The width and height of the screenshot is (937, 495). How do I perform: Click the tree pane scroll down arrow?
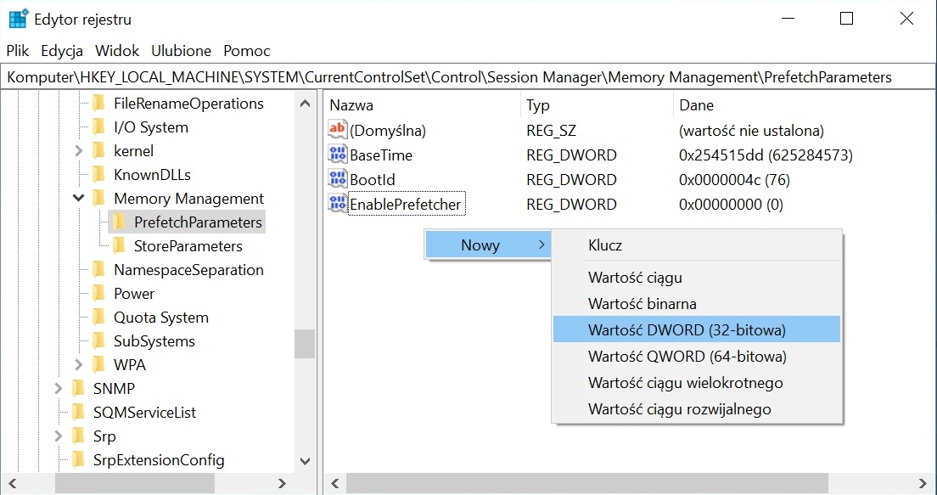[x=306, y=461]
